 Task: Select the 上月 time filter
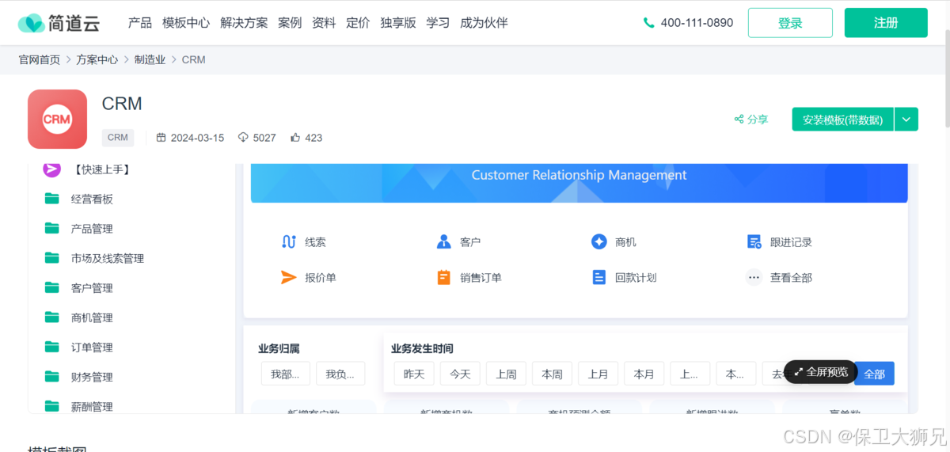[x=598, y=374]
